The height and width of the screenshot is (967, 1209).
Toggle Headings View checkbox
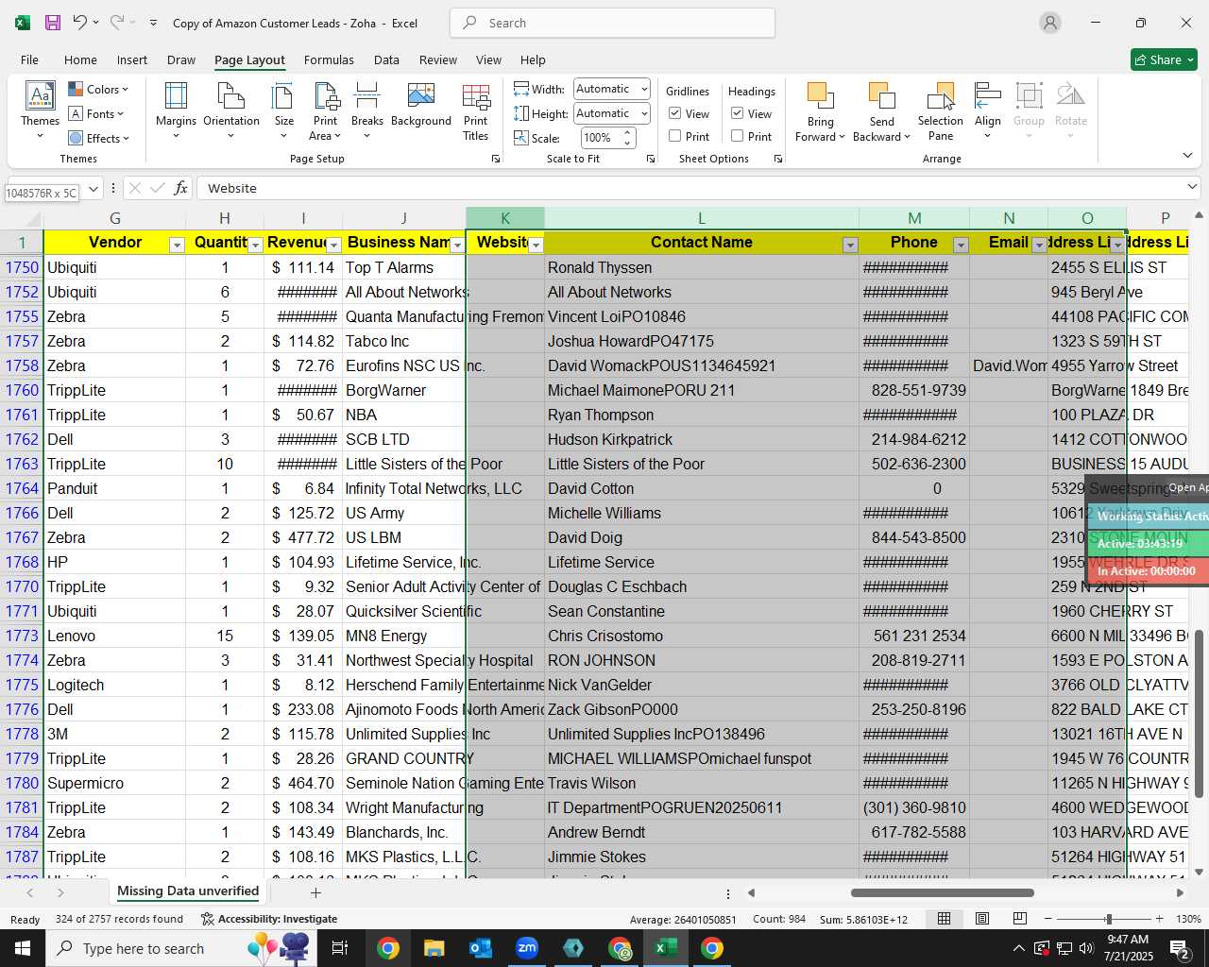[738, 113]
